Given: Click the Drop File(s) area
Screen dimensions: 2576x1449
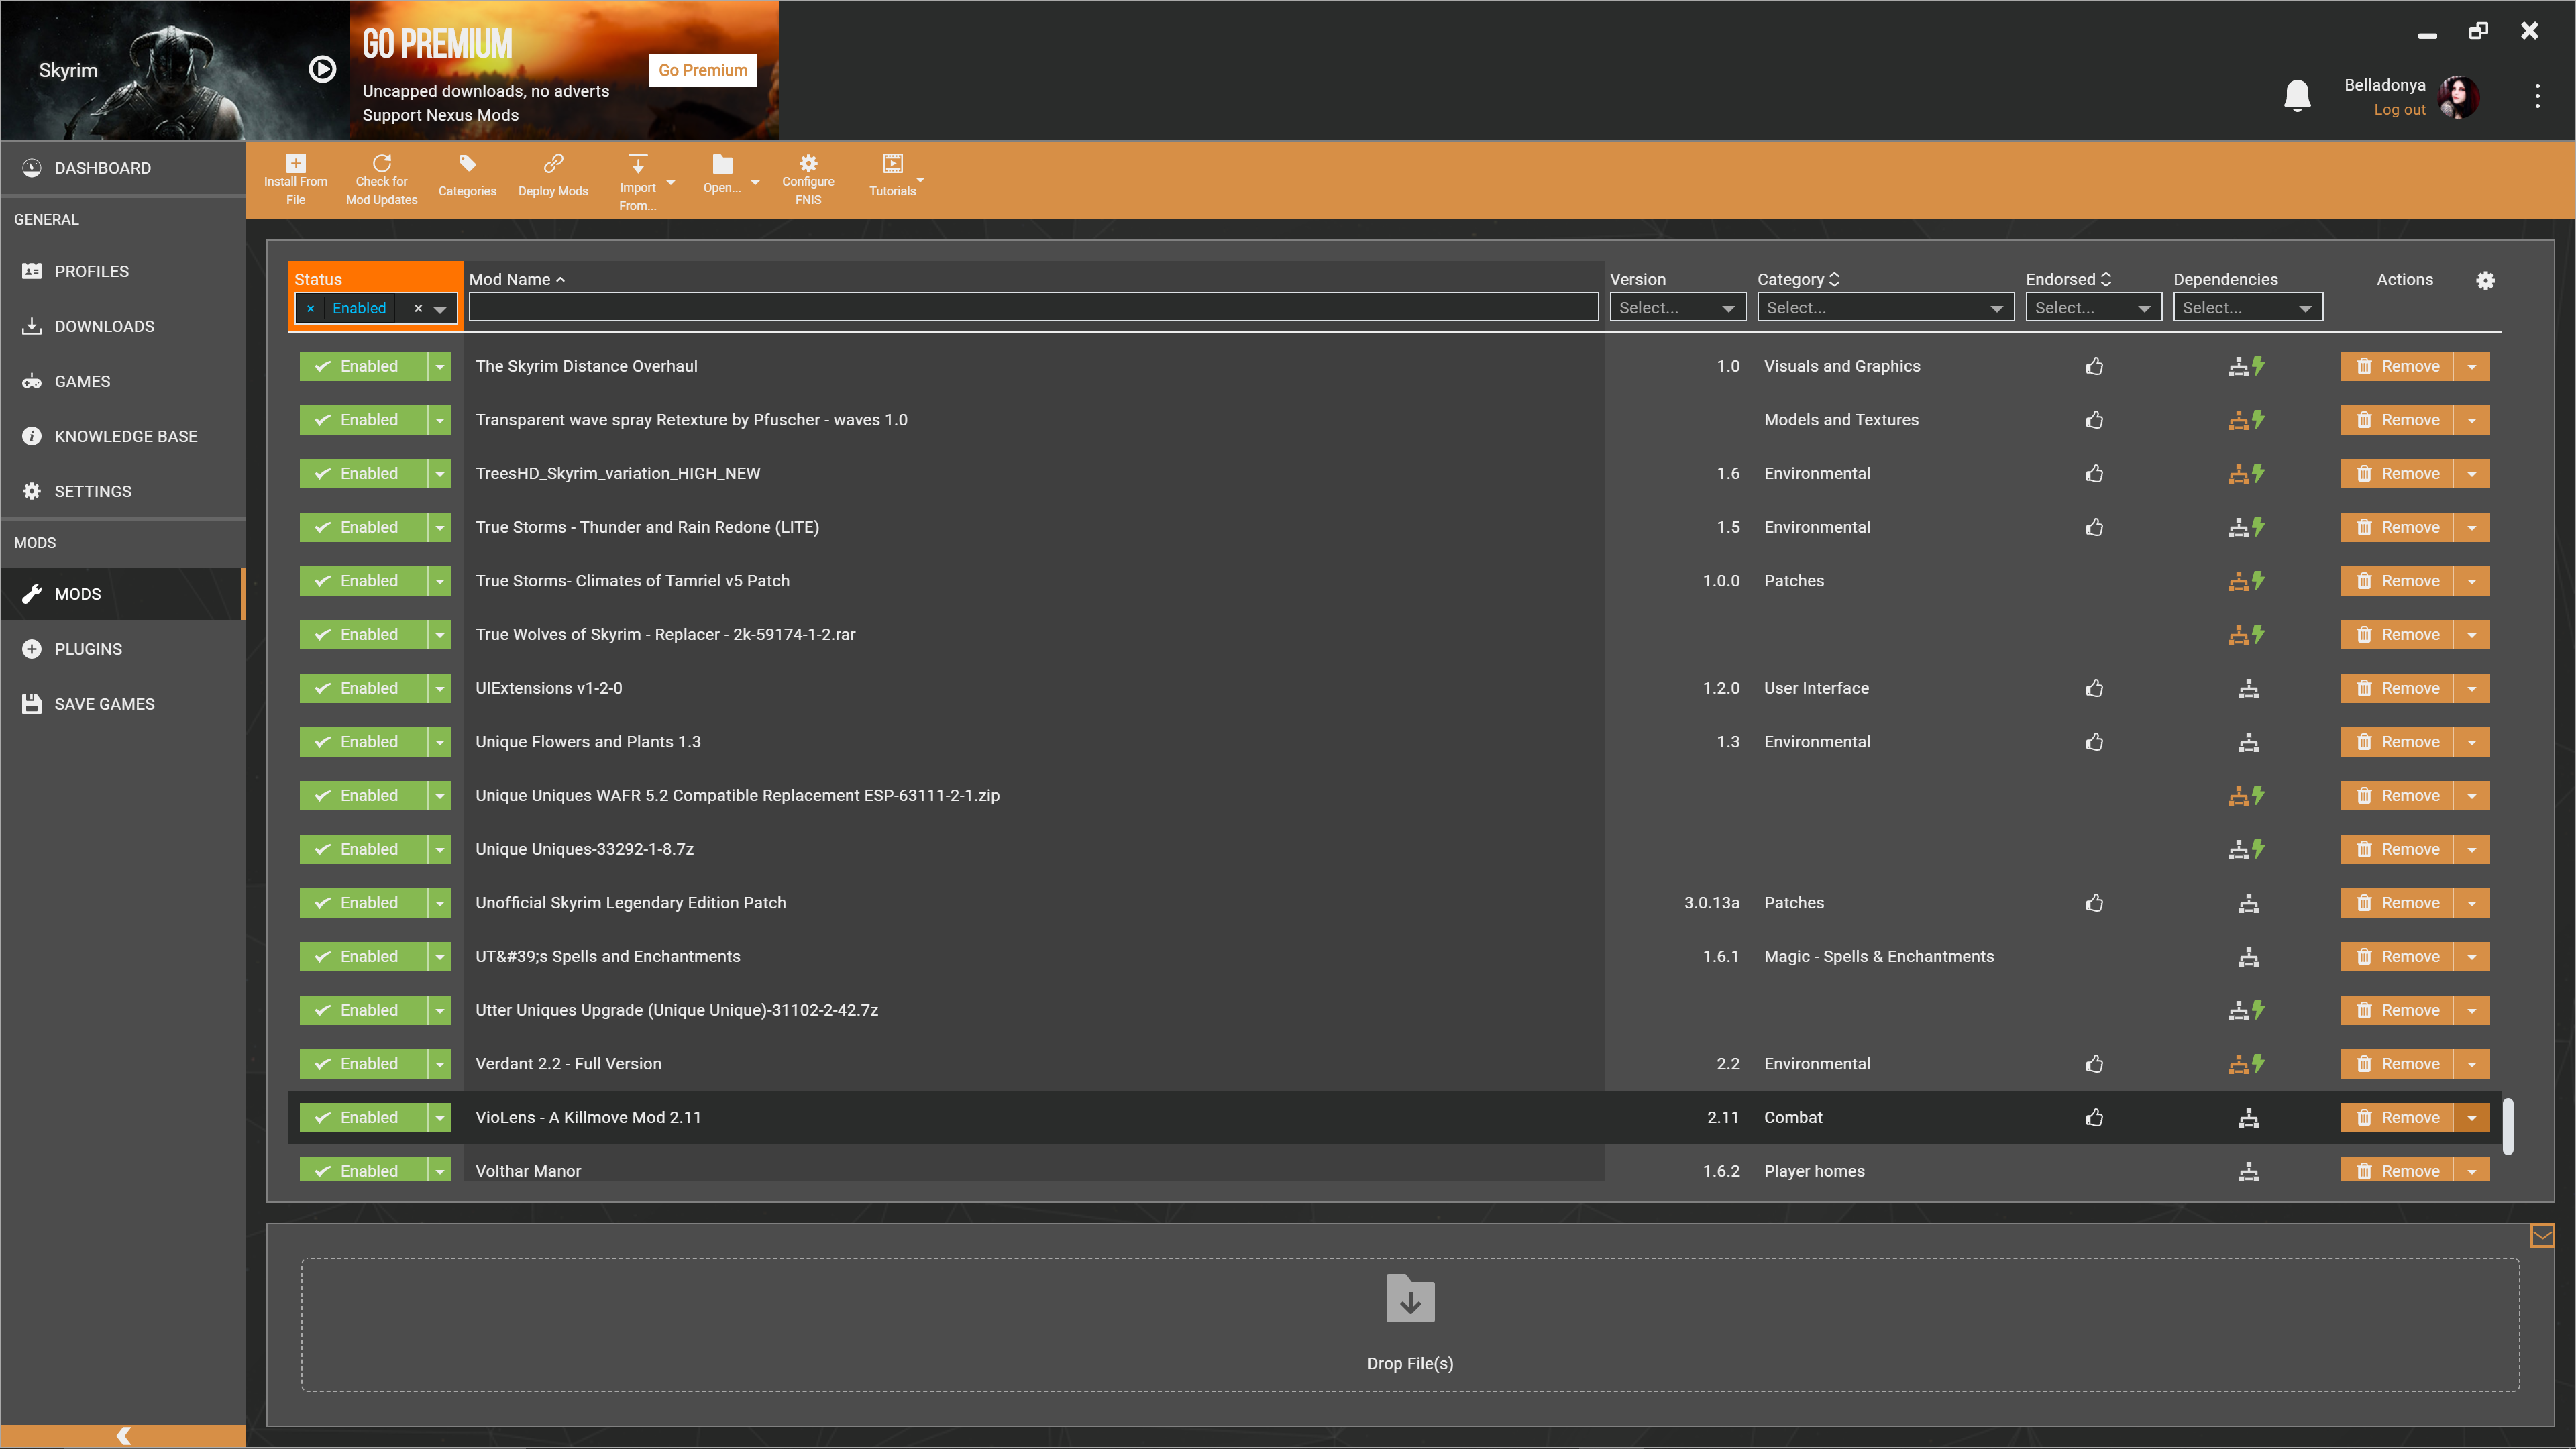Looking at the screenshot, I should pyautogui.click(x=1410, y=1324).
